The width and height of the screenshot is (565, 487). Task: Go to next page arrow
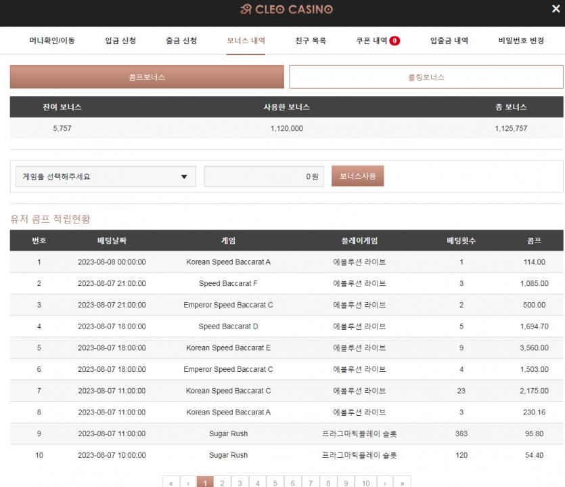[x=385, y=483]
